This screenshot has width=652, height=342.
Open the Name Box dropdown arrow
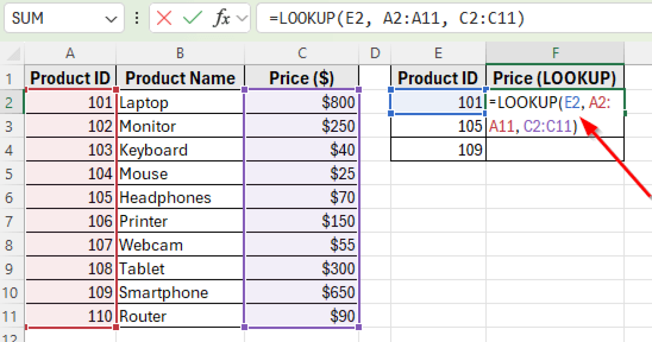click(x=111, y=18)
